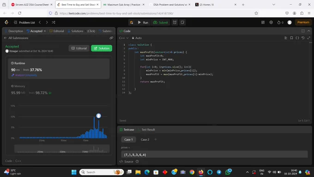Viewport: 314px width, 177px height.
Task: Click the streak fire counter
Action: (280, 23)
